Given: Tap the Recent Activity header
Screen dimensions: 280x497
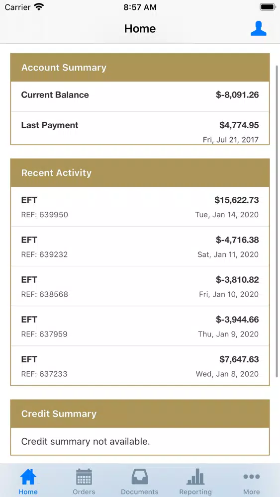Looking at the screenshot, I should pyautogui.click(x=140, y=173).
